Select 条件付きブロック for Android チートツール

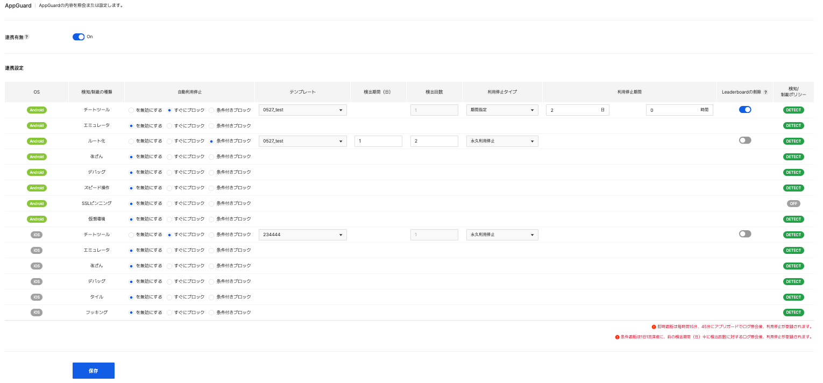point(211,110)
